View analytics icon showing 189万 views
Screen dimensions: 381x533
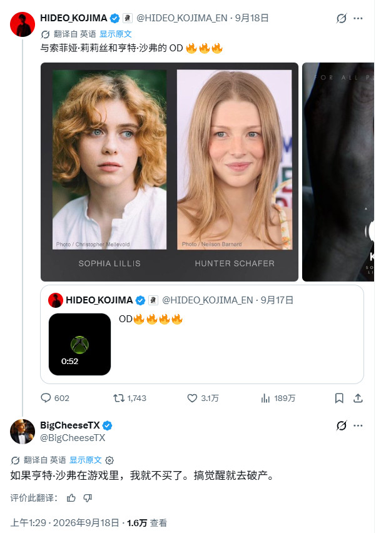265,398
